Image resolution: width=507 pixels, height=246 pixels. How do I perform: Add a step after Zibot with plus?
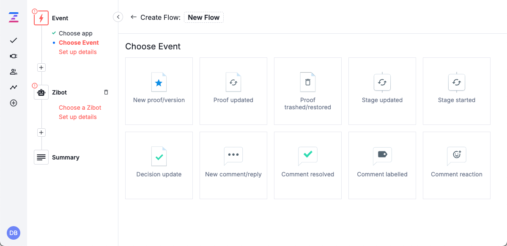click(x=41, y=132)
